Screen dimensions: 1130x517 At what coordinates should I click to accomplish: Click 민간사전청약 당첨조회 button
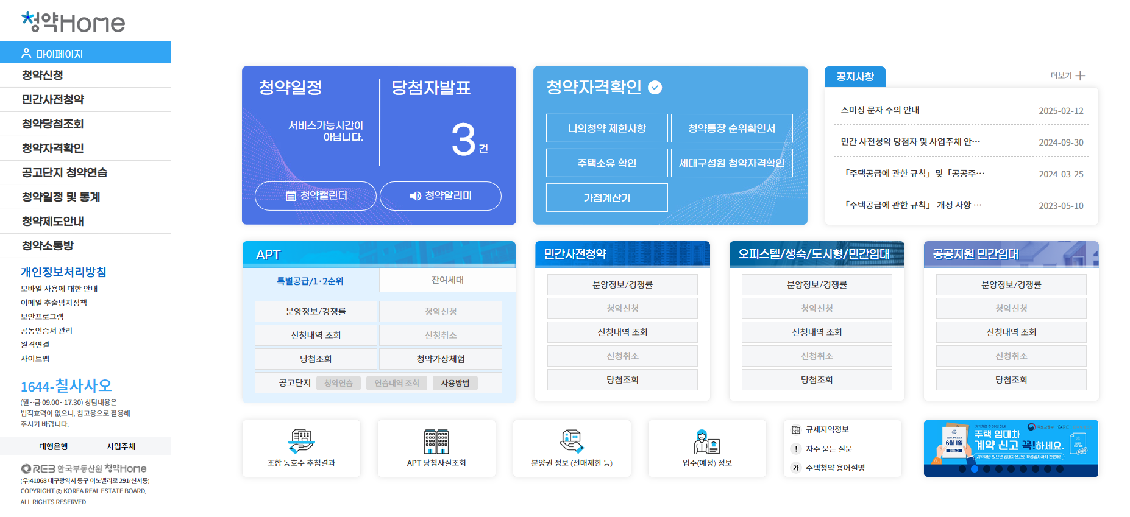pos(622,379)
